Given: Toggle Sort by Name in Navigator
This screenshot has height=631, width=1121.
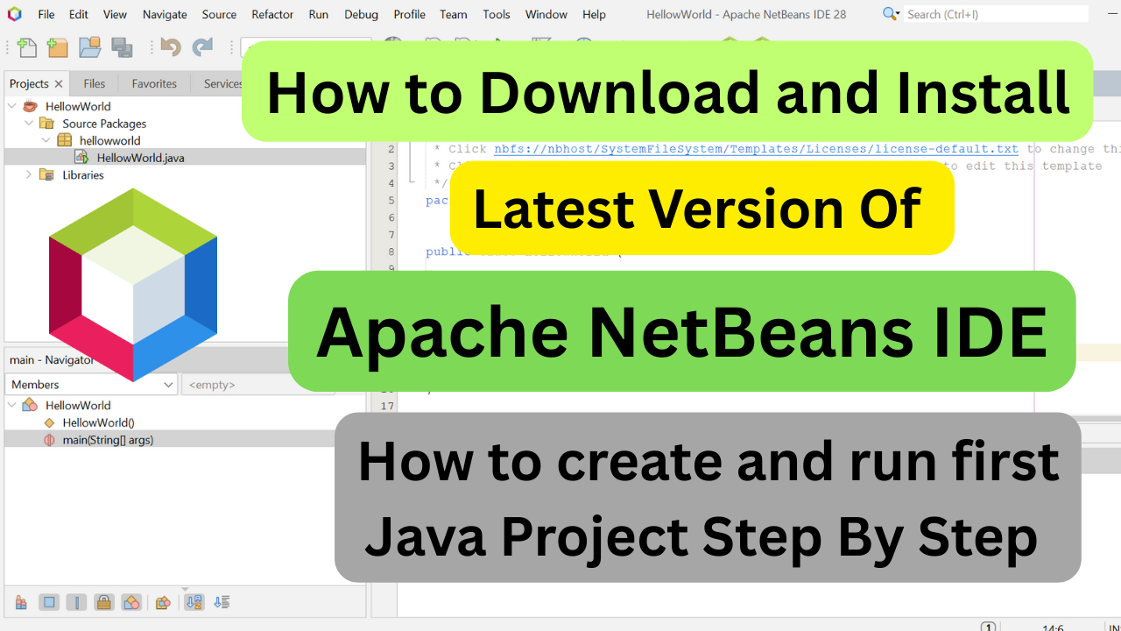Looking at the screenshot, I should click(x=194, y=602).
